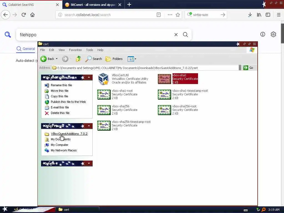The width and height of the screenshot is (284, 213).
Task: Toggle browser sidebar icon
Action: [268, 15]
